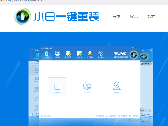This screenshot has height=126, width=168.
Task: Open the 帮助视频 help video link
Action: click(x=134, y=116)
